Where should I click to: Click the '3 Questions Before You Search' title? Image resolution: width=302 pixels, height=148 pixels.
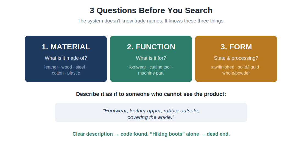(151, 10)
